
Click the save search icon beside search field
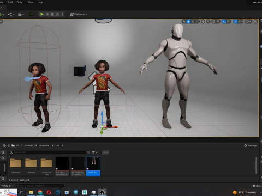point(88,152)
